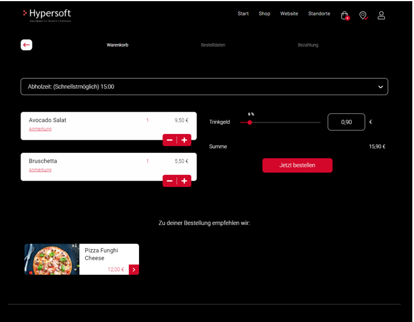The image size is (414, 322).
Task: Decrease Bruschetta quantity with minus
Action: pos(170,181)
